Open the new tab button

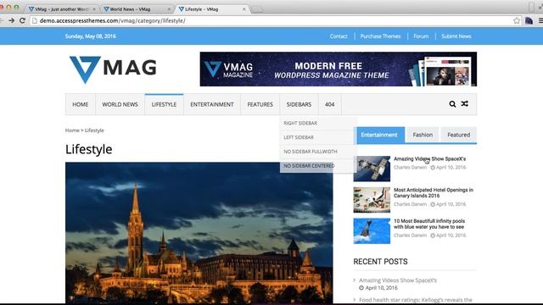256,9
